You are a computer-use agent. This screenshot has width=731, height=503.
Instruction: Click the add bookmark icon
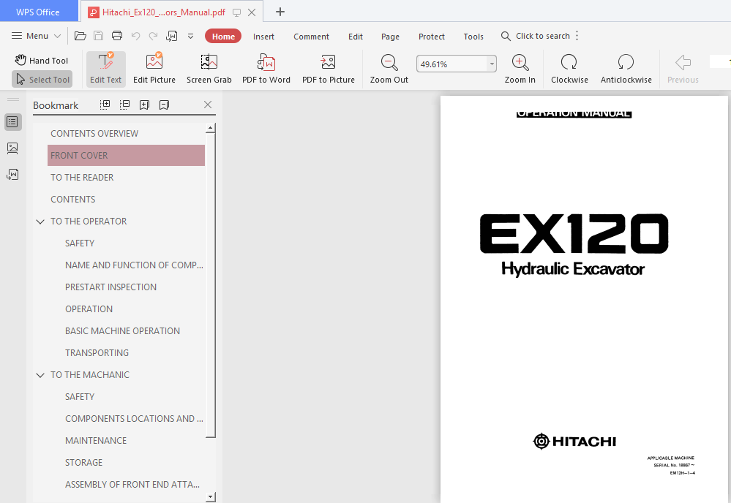pyautogui.click(x=145, y=105)
